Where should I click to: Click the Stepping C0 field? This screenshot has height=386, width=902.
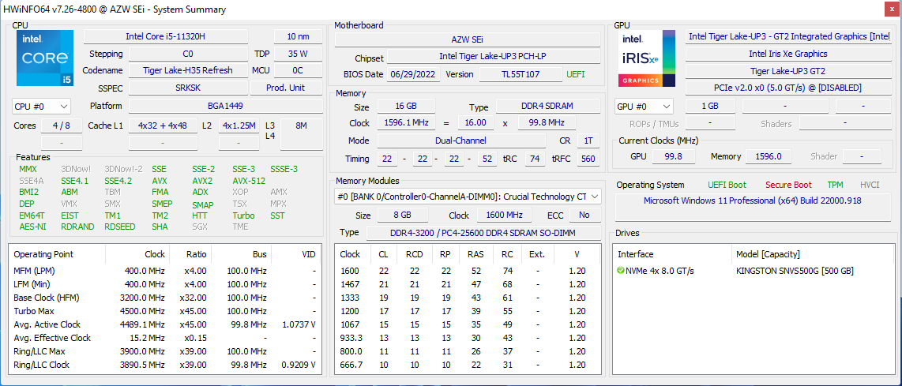tap(187, 54)
